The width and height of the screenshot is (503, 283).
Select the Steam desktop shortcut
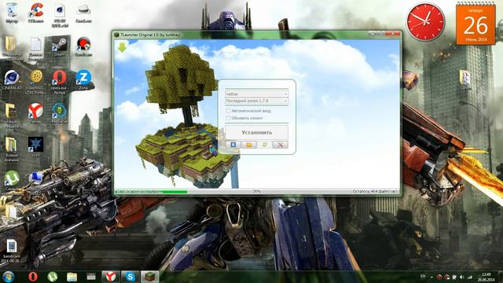click(x=60, y=47)
